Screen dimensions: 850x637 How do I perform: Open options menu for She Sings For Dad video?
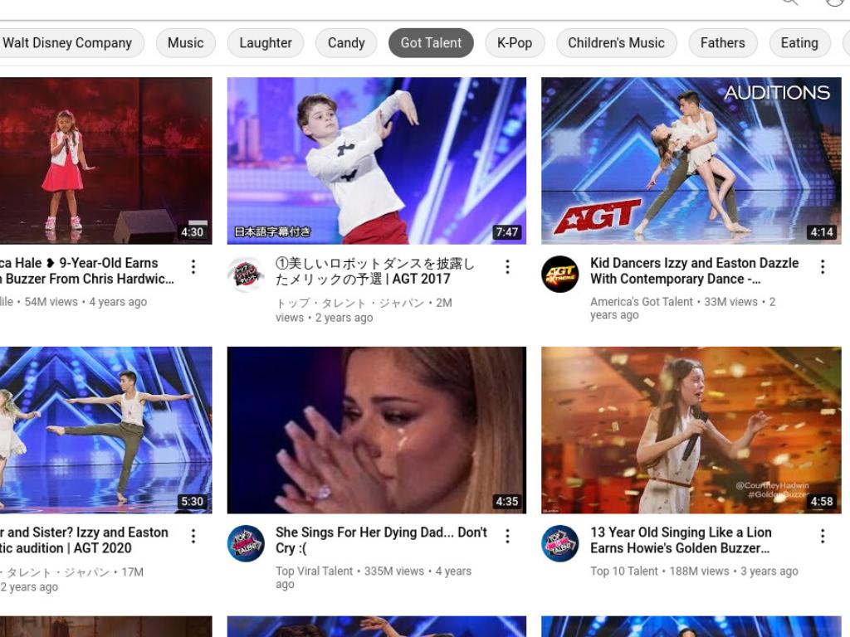pos(507,537)
